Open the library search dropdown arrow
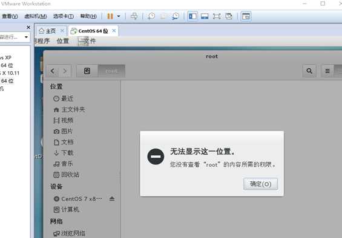 point(26,37)
